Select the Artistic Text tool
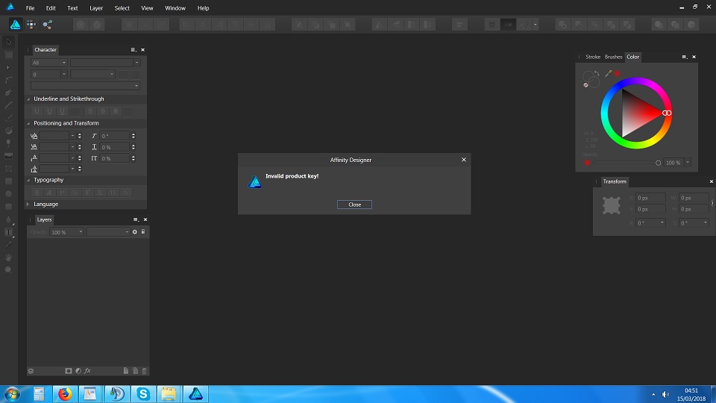The image size is (716, 403). (x=9, y=232)
